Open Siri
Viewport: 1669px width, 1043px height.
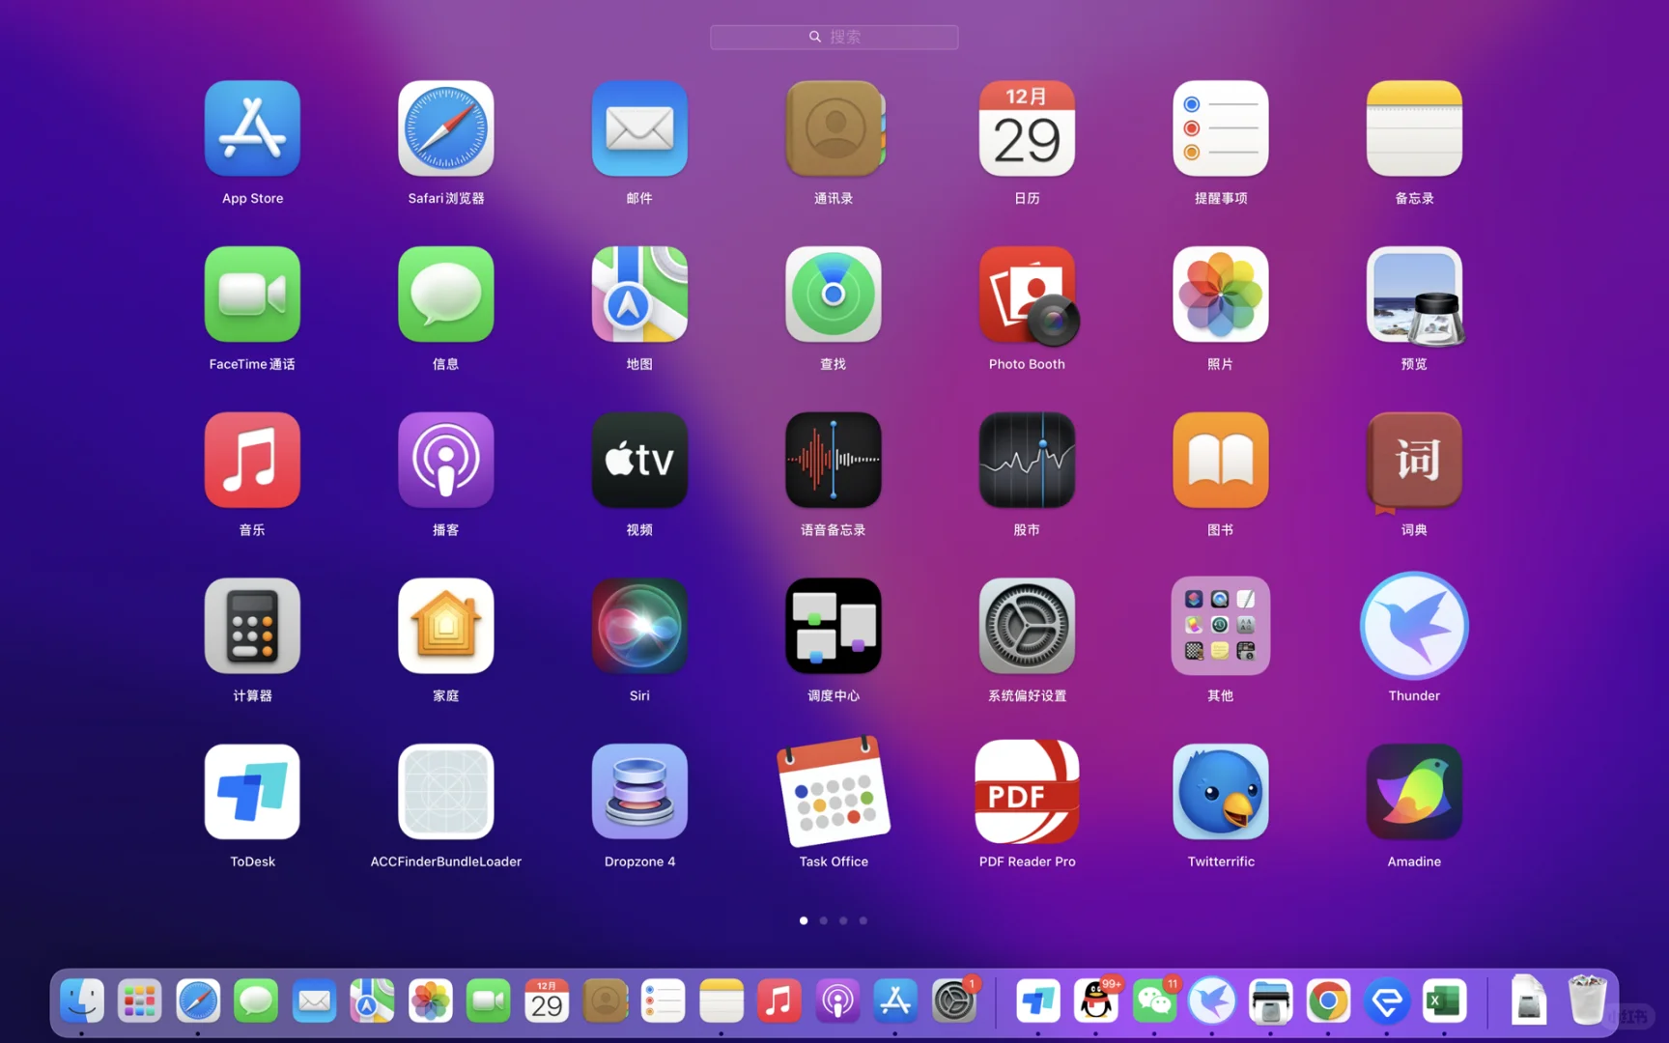pos(639,626)
